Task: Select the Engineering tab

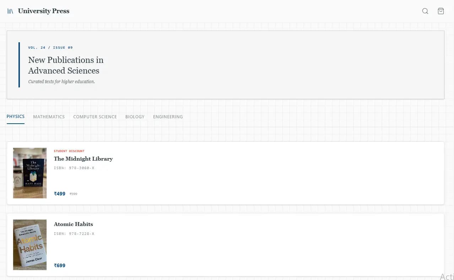Action: click(168, 117)
